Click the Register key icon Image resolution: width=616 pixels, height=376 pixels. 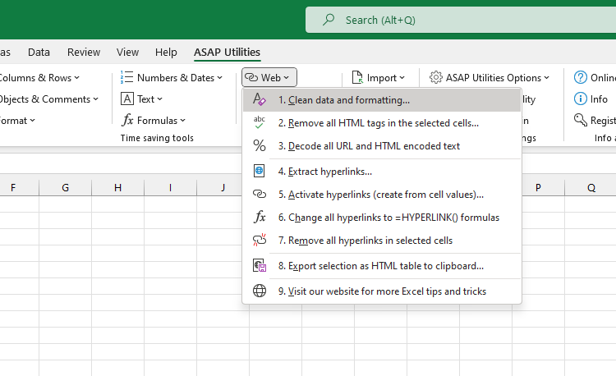point(580,120)
